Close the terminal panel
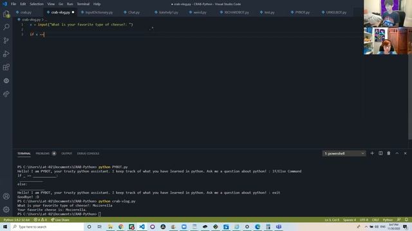Screen dimensions: 412x231 tap(405, 153)
